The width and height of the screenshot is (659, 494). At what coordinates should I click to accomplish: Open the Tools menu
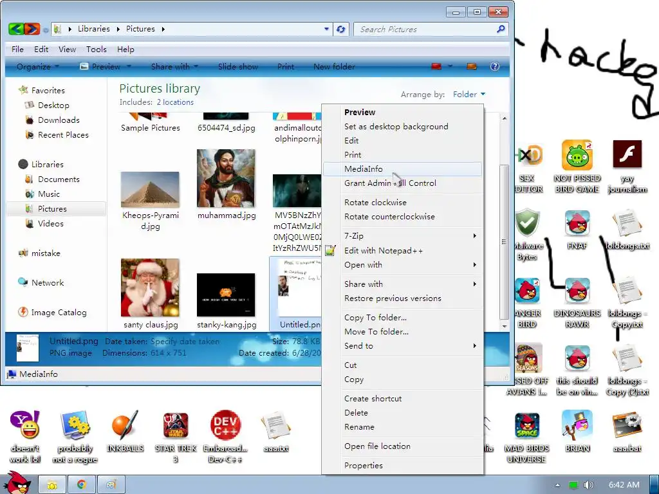(97, 49)
